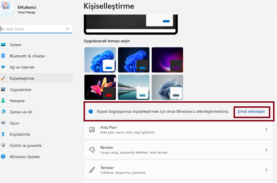Click the Bir ayar bulun search field
This screenshot has width=277, height=183.
click(x=36, y=29)
